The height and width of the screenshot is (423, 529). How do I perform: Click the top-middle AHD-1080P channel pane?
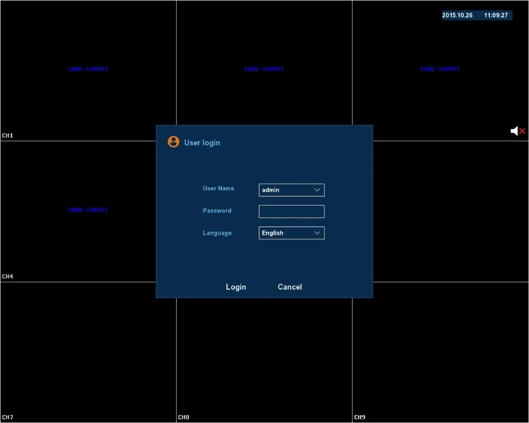(264, 63)
